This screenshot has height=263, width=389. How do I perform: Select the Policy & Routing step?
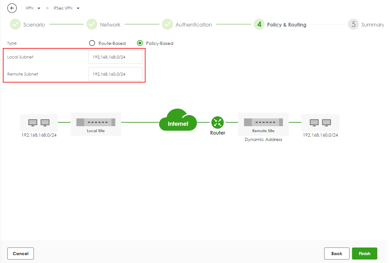[x=280, y=24]
